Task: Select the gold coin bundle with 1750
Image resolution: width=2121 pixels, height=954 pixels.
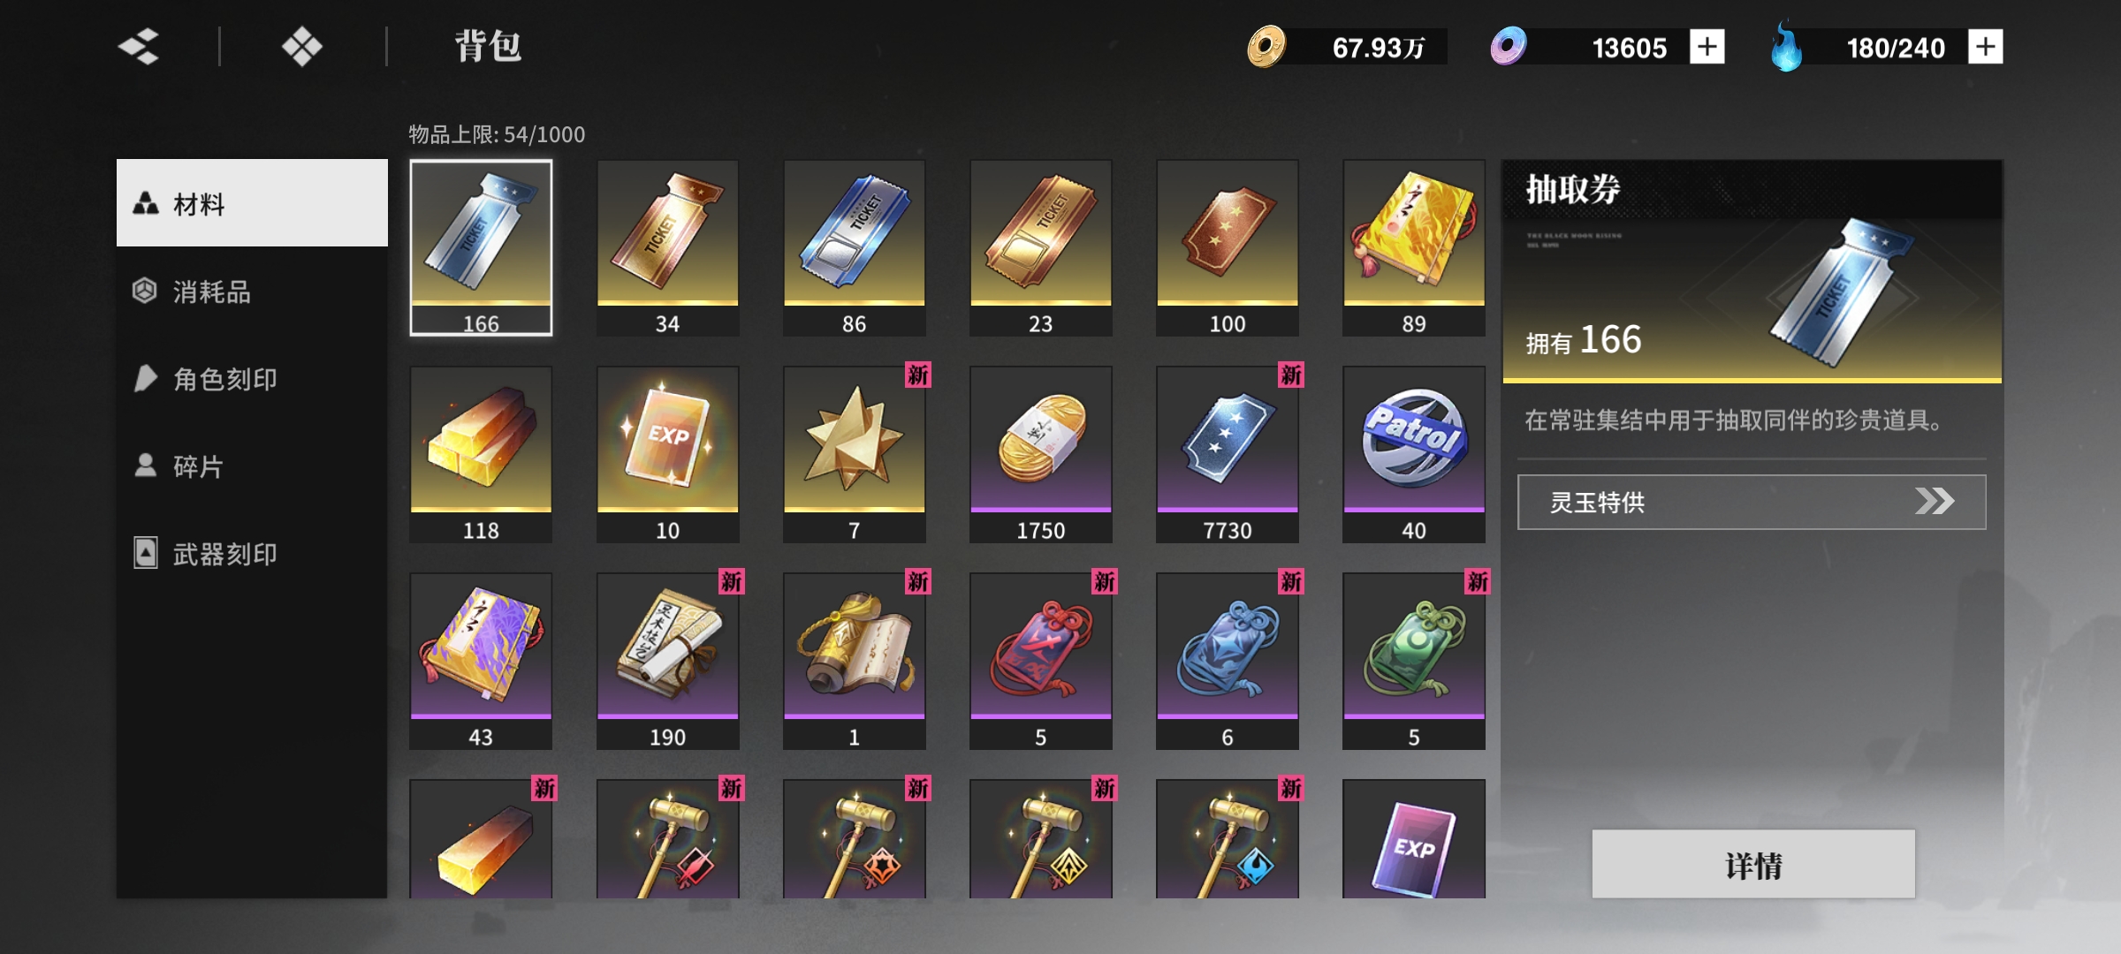Action: click(x=1040, y=454)
